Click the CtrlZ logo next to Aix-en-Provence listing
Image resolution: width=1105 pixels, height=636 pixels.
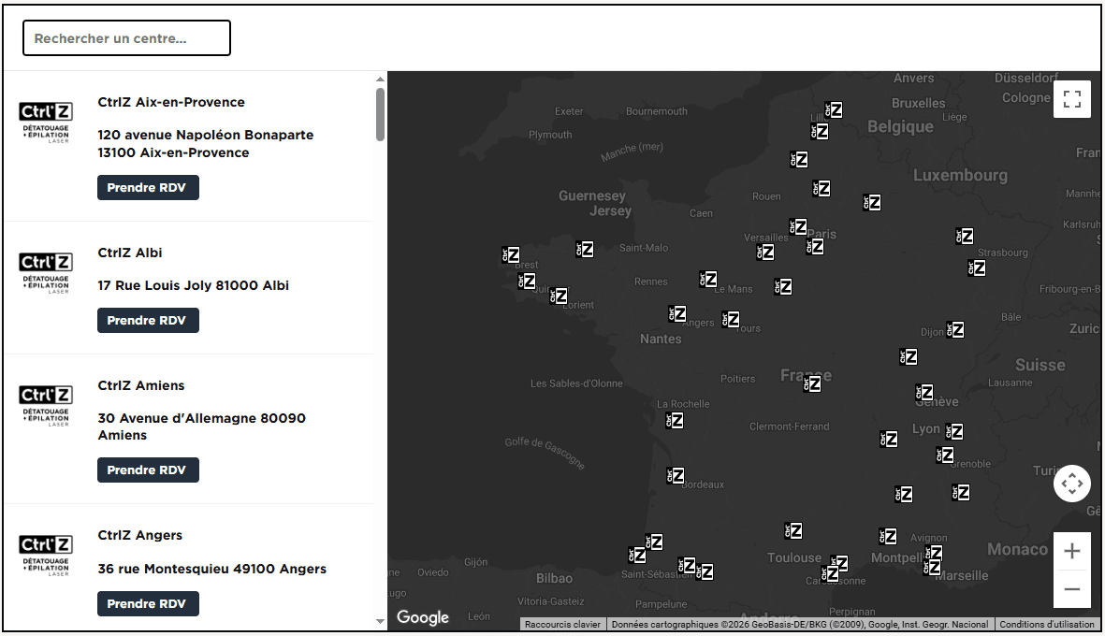45,122
